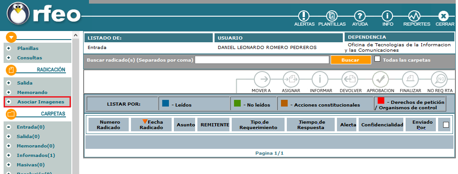Click the Aprobacion checkmark icon
The image size is (458, 174).
[380, 79]
